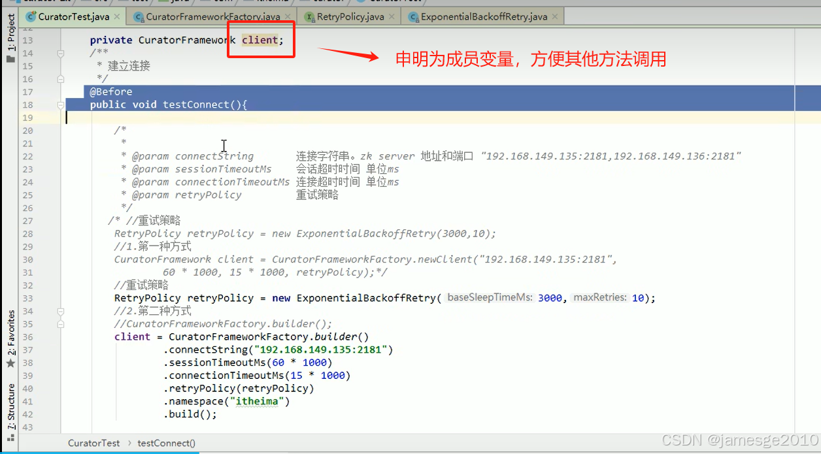Click the value 3000 on line 33

tap(550, 298)
